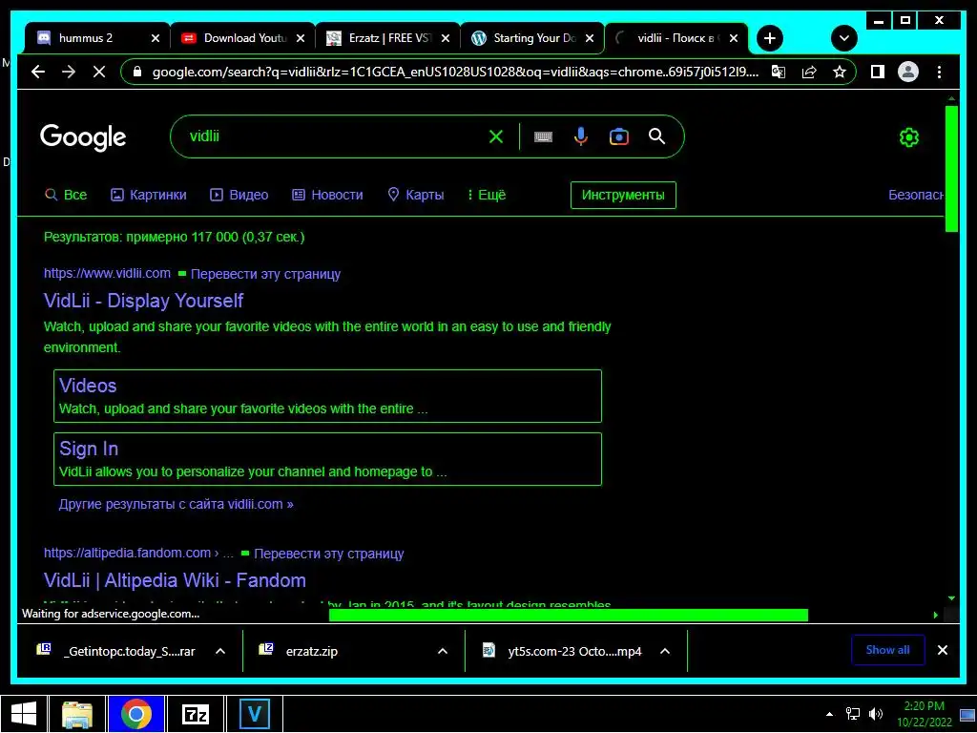Open the Chrome three-dot menu
The height and width of the screenshot is (733, 977).
pos(939,72)
